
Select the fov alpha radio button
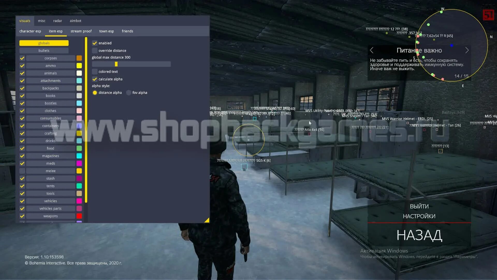click(x=129, y=92)
